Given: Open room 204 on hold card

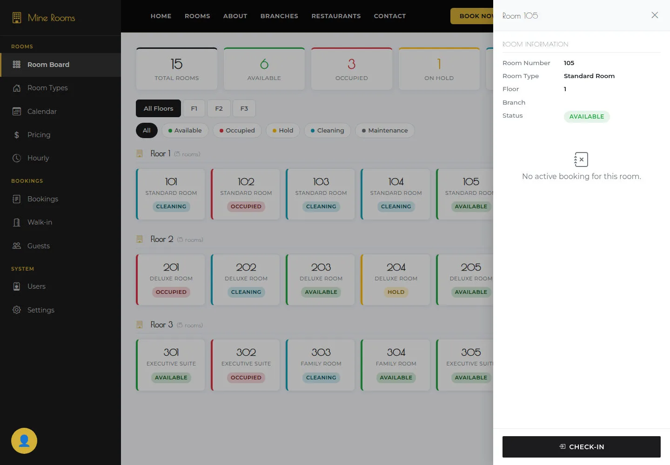Looking at the screenshot, I should [x=395, y=279].
